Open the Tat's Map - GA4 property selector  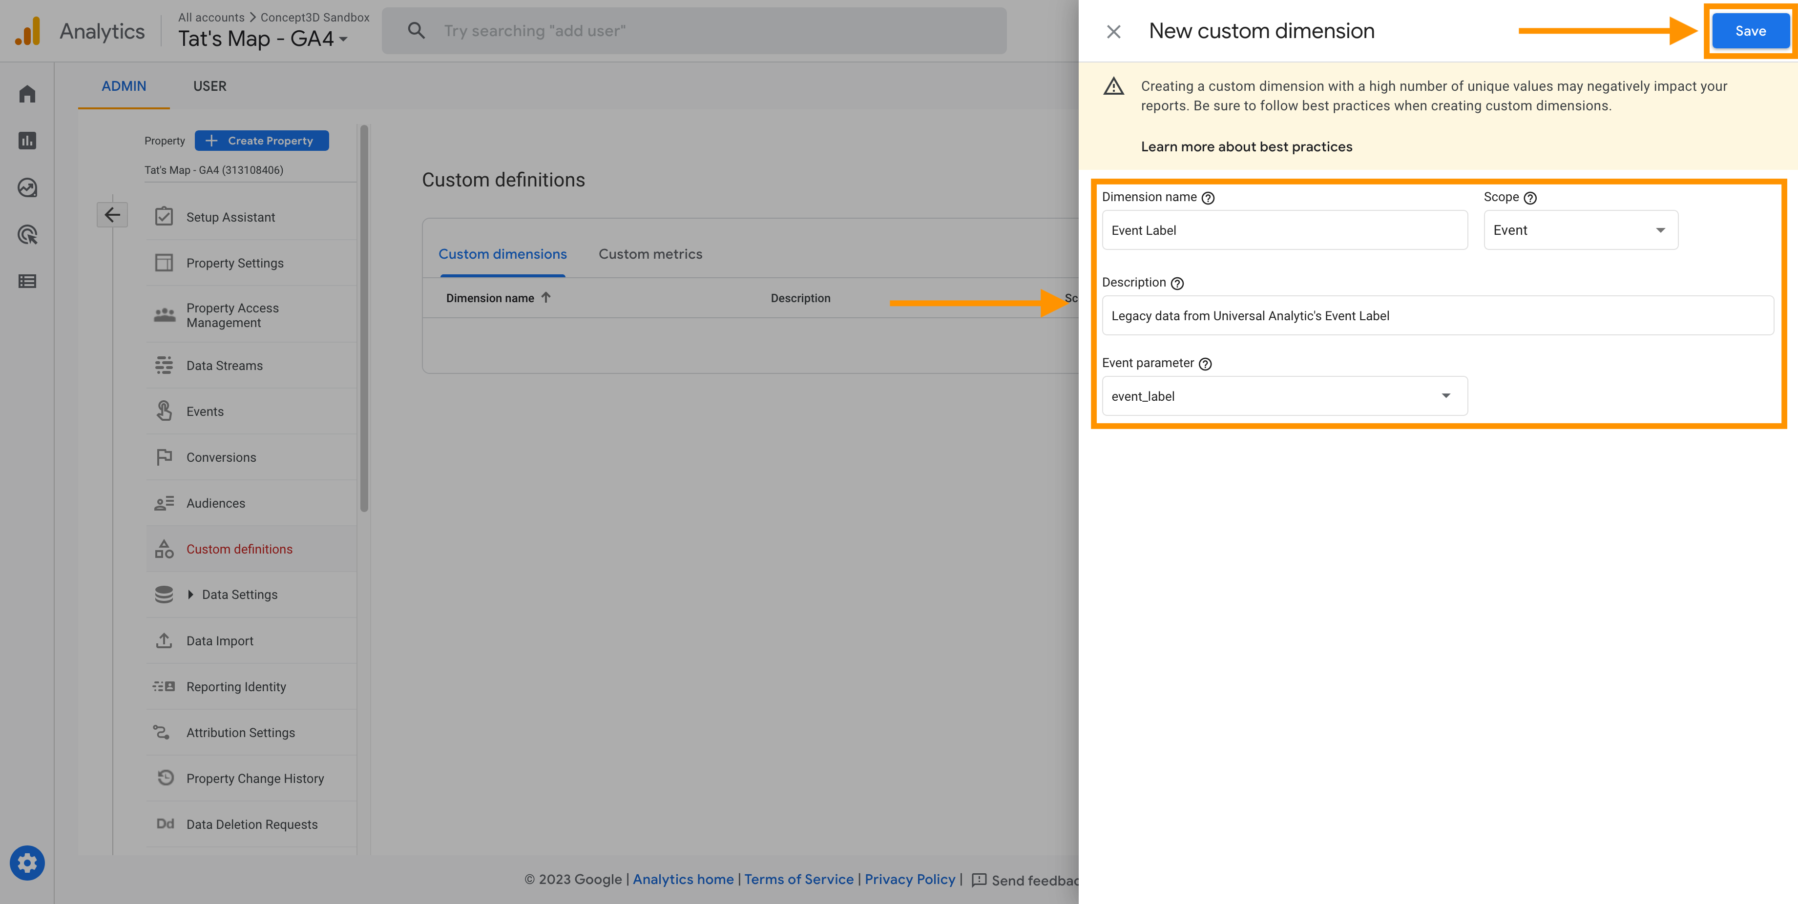[x=263, y=39]
